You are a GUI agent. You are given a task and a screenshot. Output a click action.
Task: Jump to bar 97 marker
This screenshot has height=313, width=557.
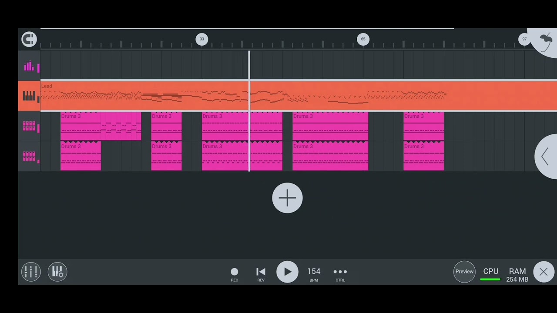[x=524, y=39]
